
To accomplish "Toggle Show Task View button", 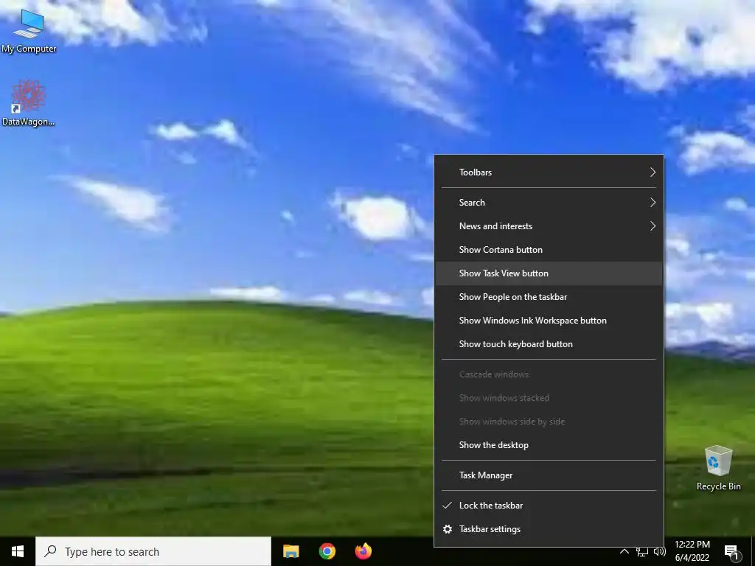I will (x=549, y=273).
